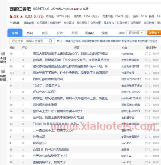Open F10 link 公司高管
The height and width of the screenshot is (165, 161).
click(x=136, y=23)
